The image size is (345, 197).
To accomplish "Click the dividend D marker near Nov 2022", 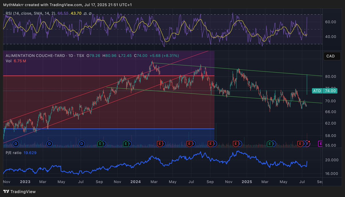I will (16, 143).
